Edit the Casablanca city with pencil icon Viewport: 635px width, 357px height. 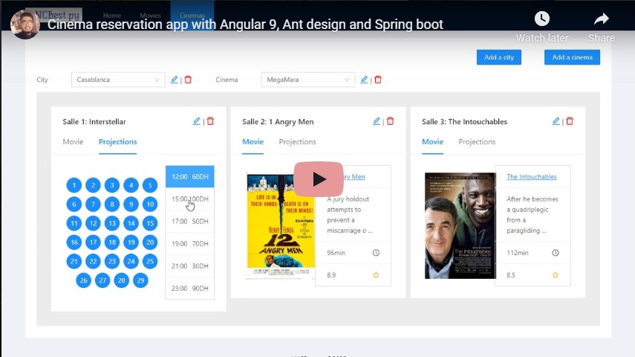[x=174, y=80]
